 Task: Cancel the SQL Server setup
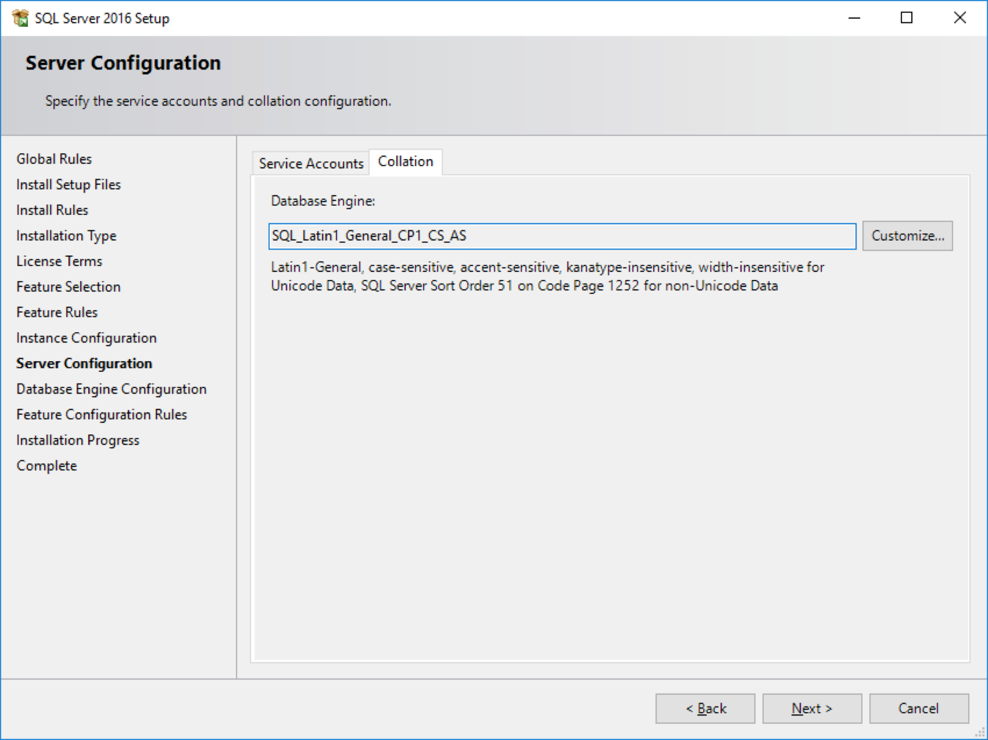919,708
